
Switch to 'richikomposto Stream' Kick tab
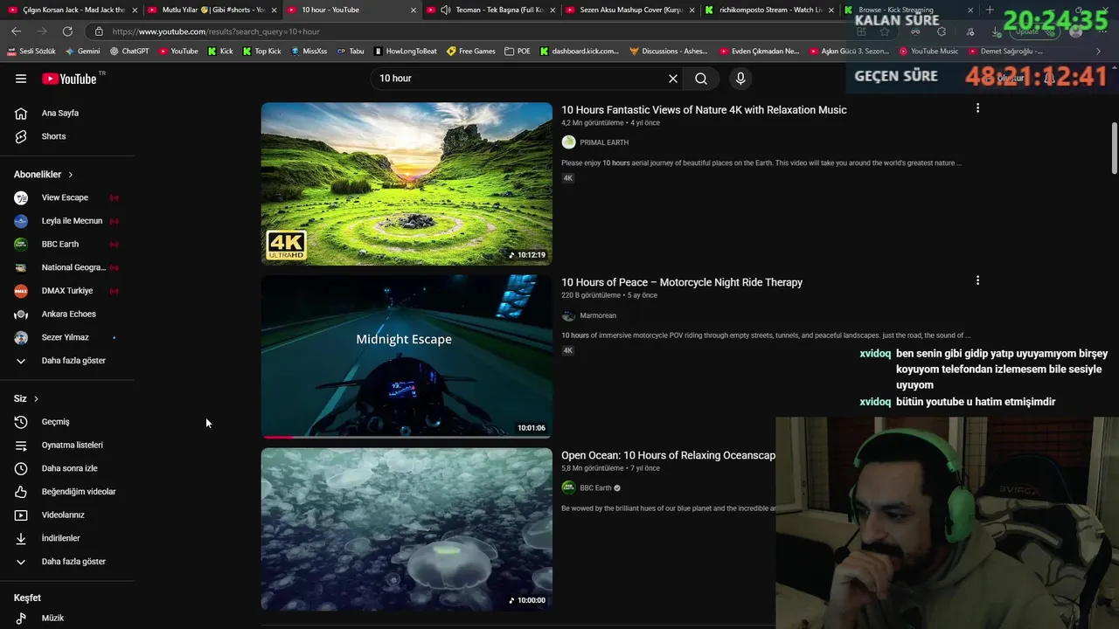tap(770, 10)
